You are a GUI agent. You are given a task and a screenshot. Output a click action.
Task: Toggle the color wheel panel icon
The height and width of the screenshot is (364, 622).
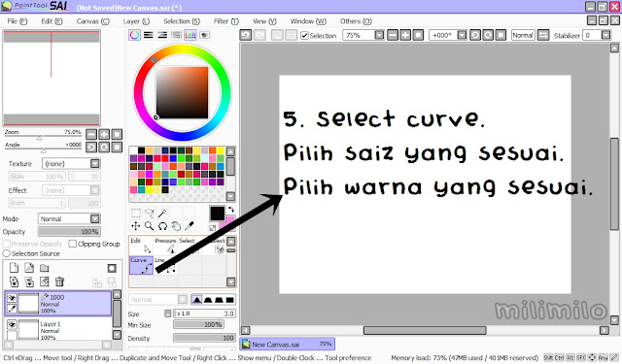point(134,35)
